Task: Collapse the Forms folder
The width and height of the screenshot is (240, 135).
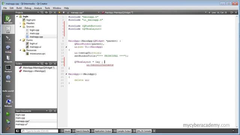Action: [x=20, y=40]
